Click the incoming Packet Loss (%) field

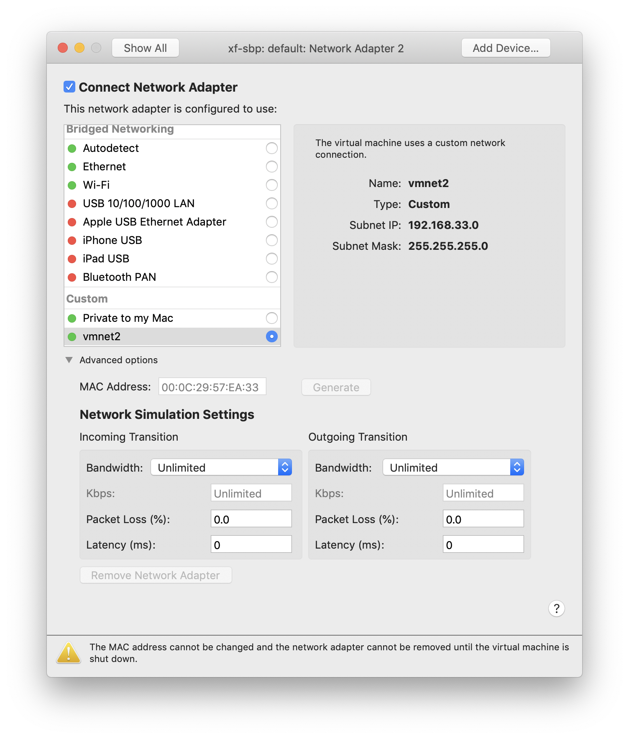pos(251,519)
